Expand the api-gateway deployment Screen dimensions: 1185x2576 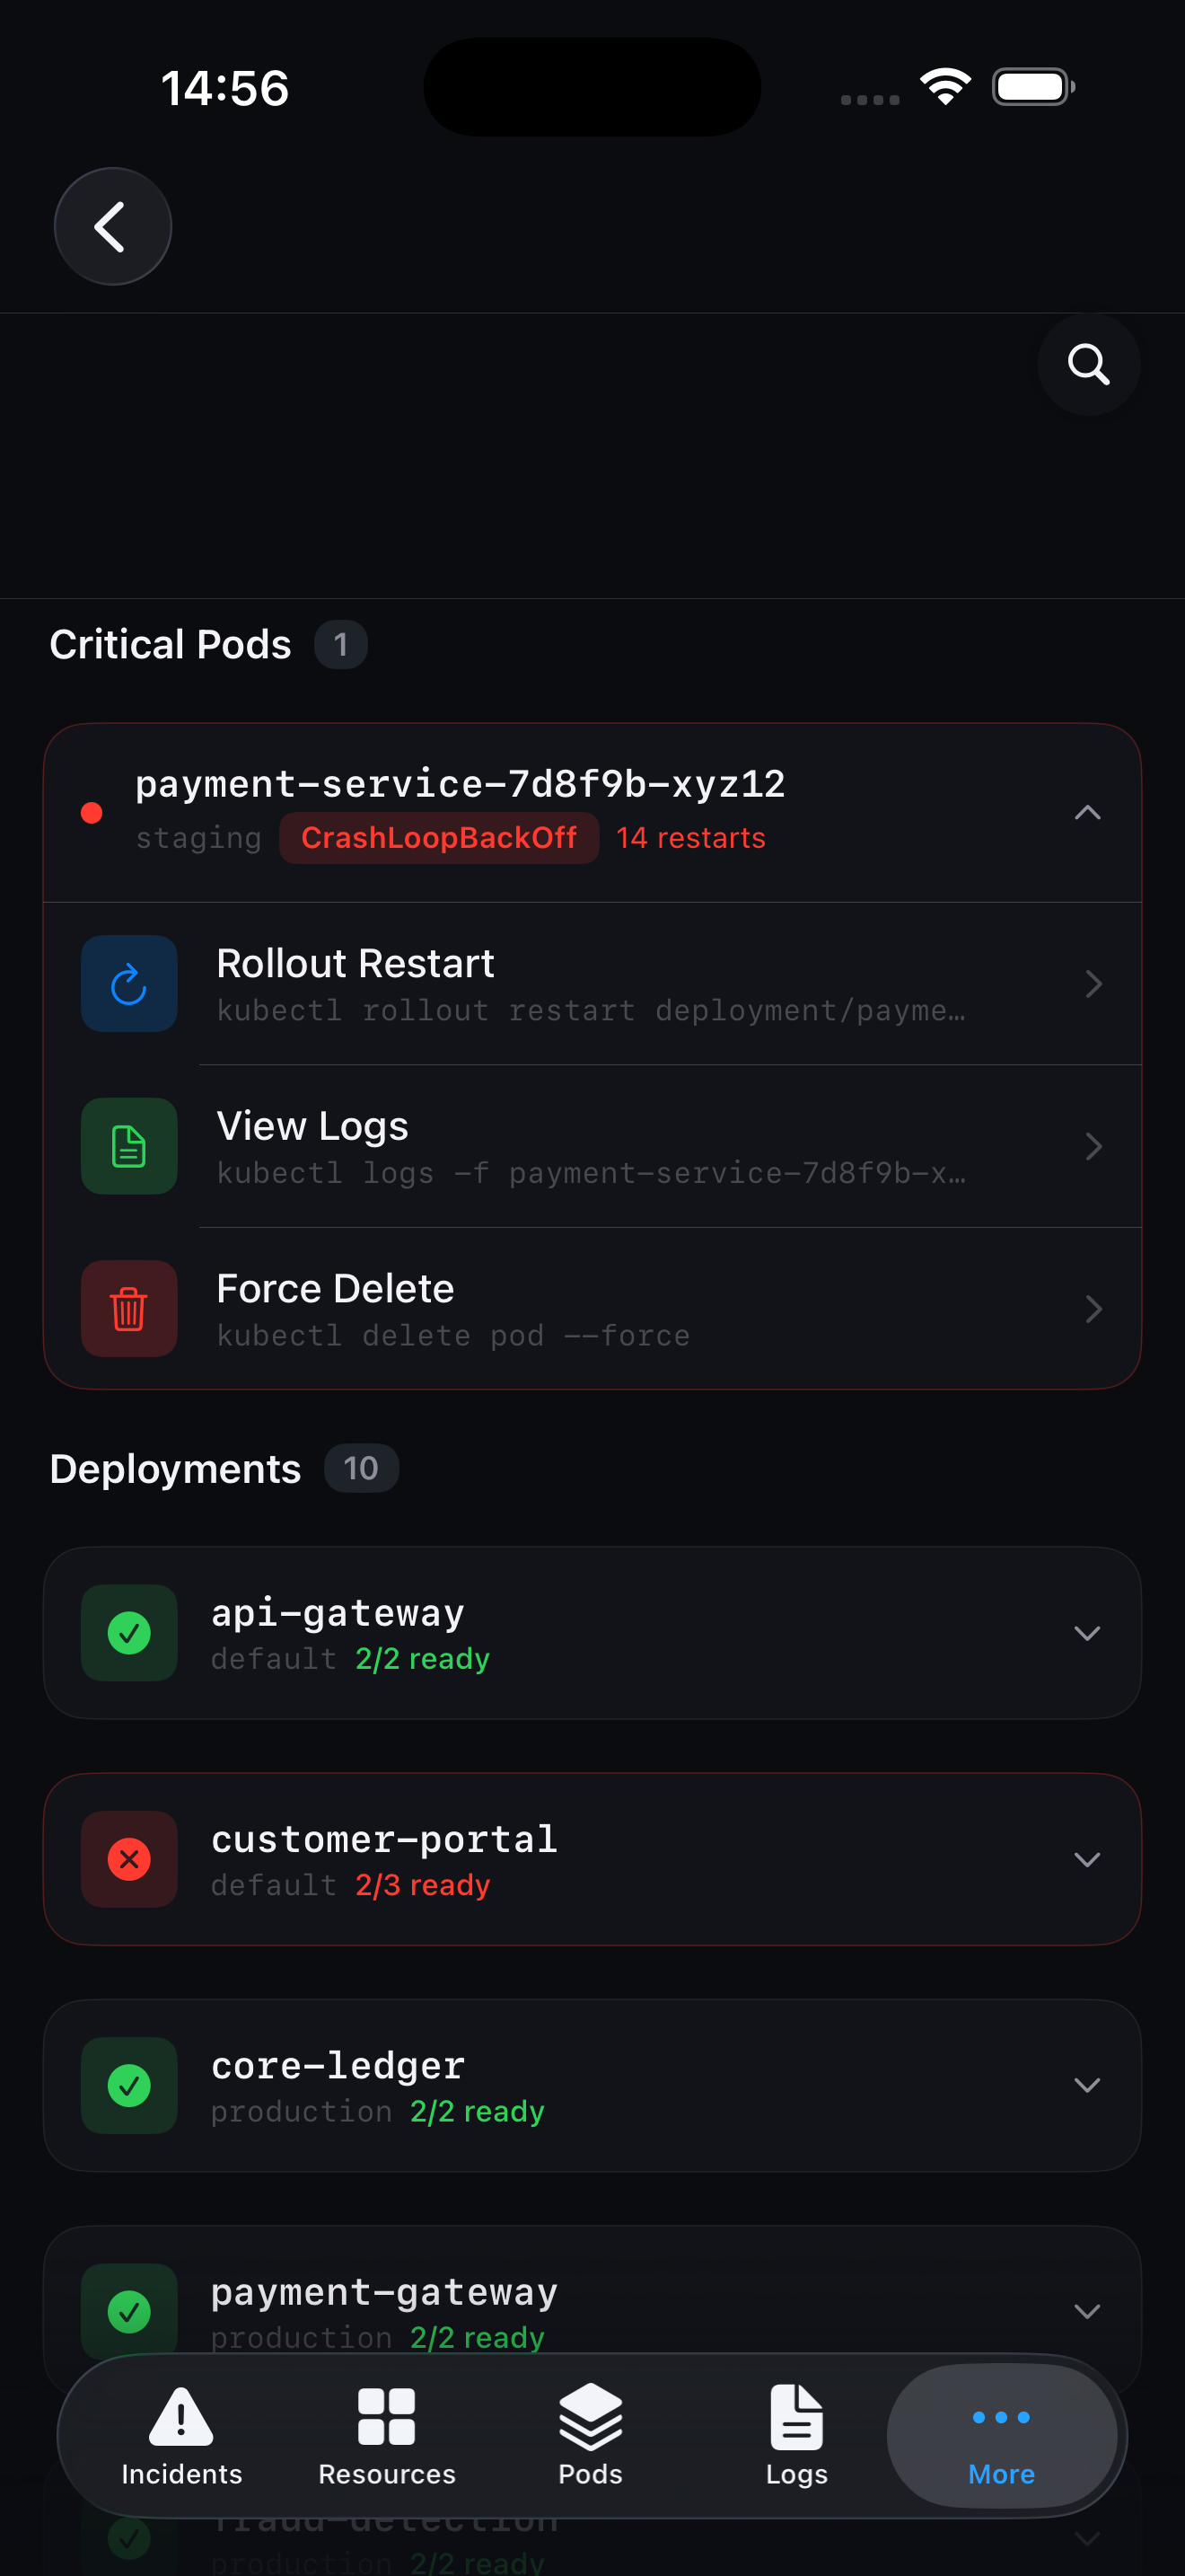pos(1087,1633)
